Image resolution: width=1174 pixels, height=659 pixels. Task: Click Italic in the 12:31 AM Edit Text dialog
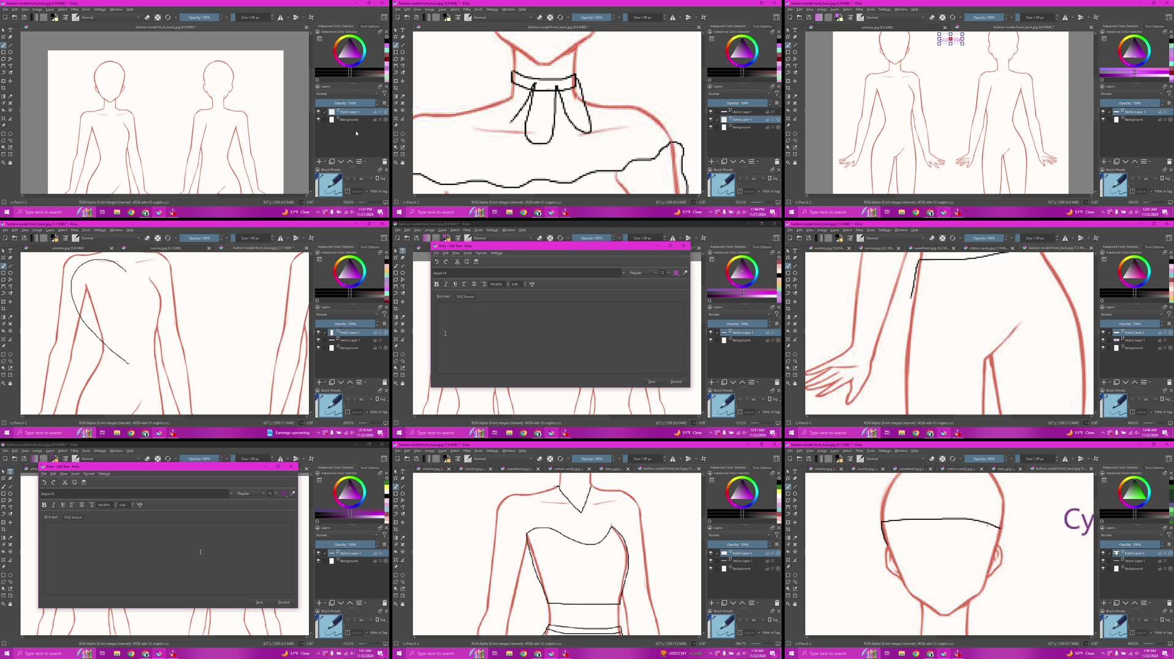[x=446, y=284]
